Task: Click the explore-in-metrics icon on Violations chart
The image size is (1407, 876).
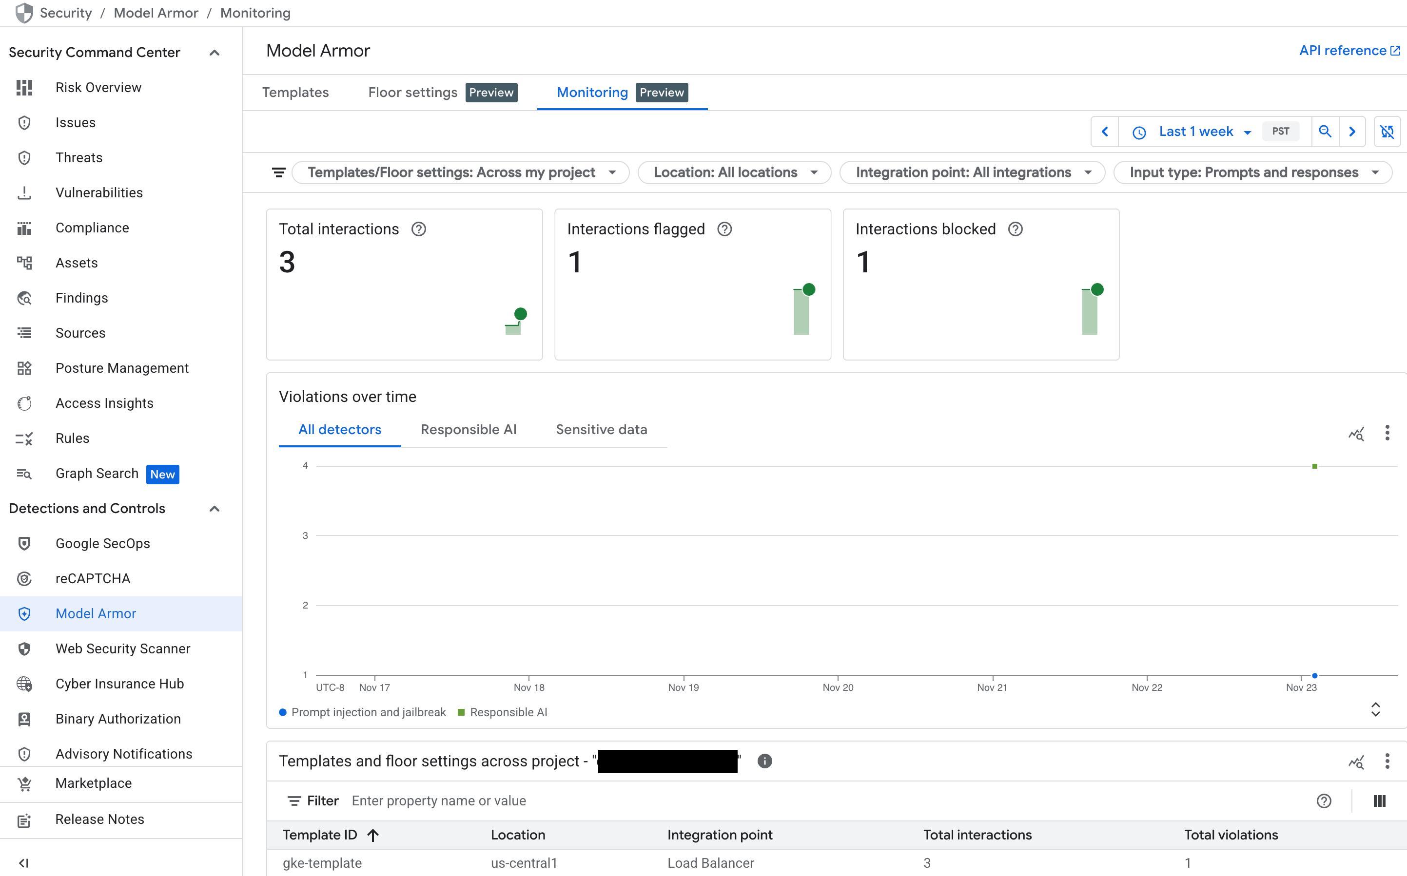Action: coord(1357,433)
